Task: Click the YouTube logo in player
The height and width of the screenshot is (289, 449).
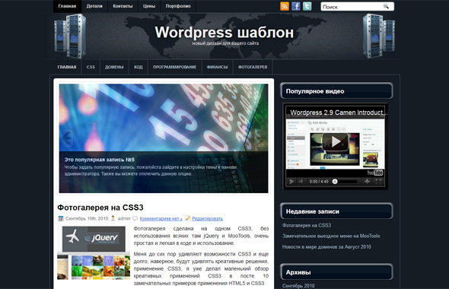Action: click(375, 173)
